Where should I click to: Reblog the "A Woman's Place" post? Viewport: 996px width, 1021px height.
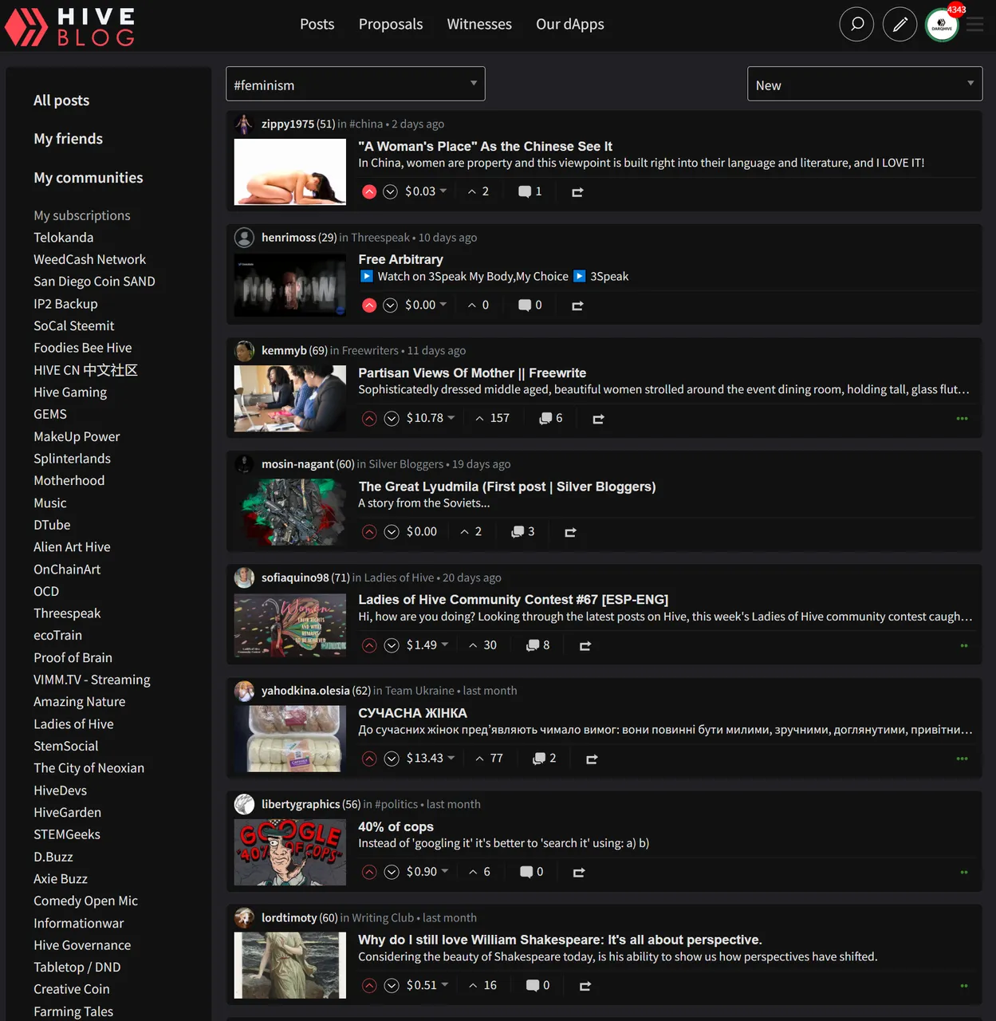577,191
